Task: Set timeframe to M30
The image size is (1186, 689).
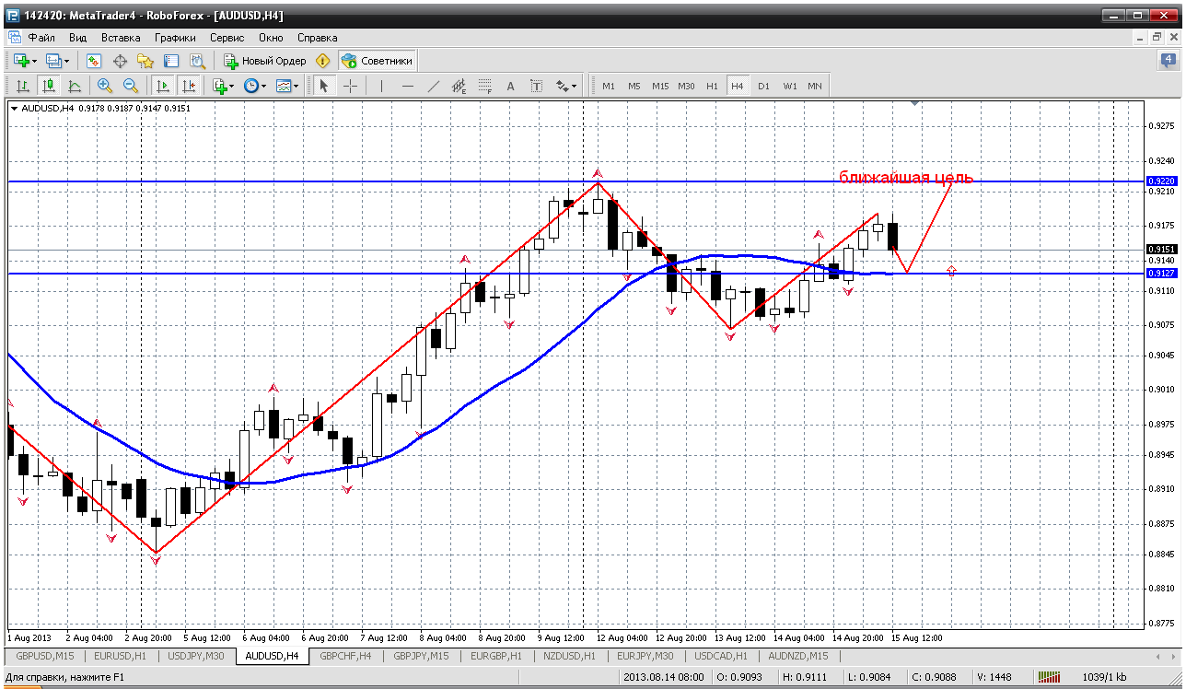Action: (x=686, y=86)
